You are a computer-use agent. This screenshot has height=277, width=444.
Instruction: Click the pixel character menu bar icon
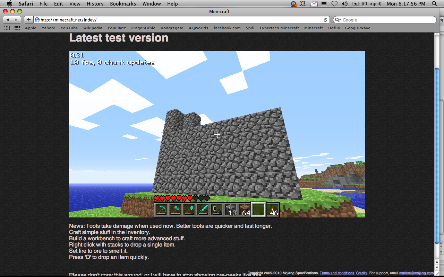[x=294, y=4]
